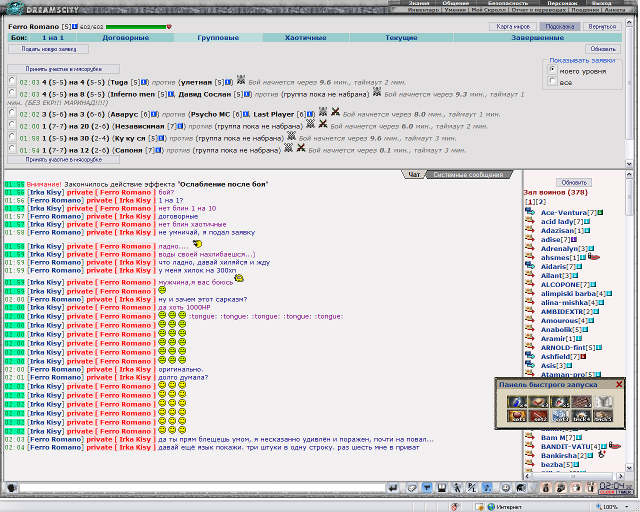
Task: Select the 'моего уровня' radio option
Action: [552, 70]
